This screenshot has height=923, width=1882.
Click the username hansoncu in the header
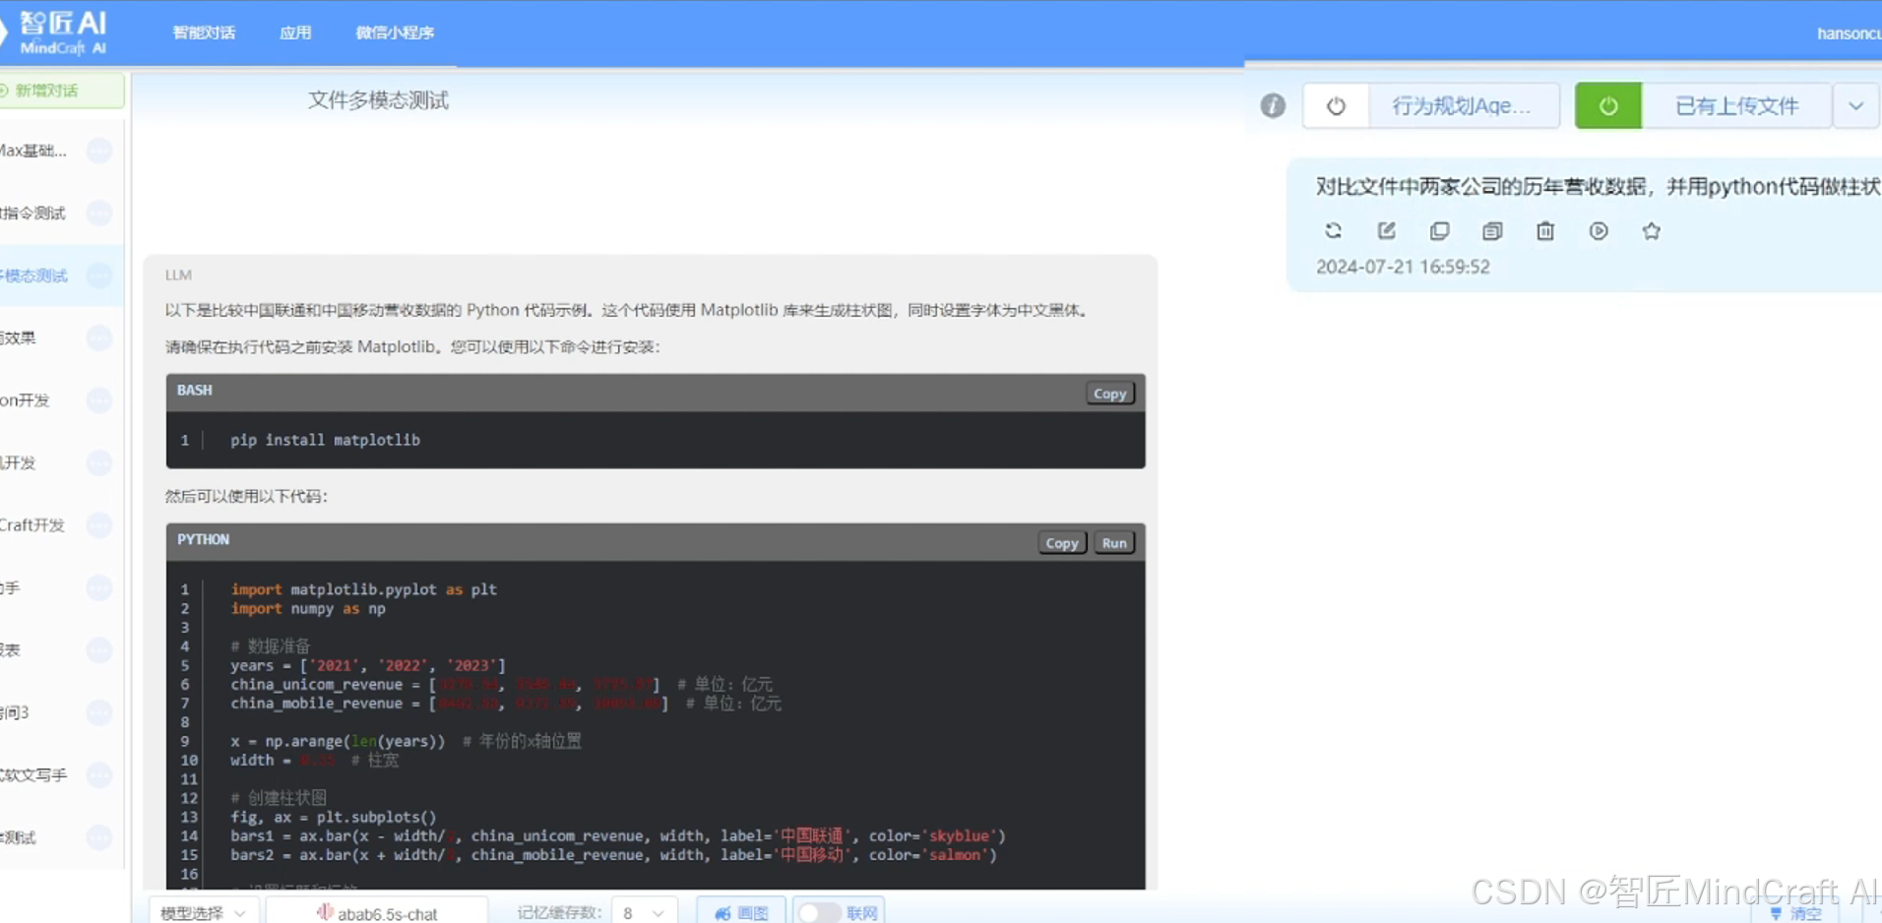click(1849, 33)
